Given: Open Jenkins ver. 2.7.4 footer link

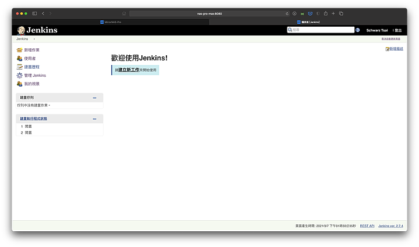Looking at the screenshot, I should pyautogui.click(x=390, y=226).
